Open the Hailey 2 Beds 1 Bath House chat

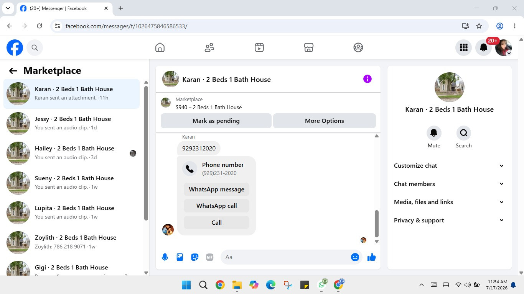coord(72,153)
